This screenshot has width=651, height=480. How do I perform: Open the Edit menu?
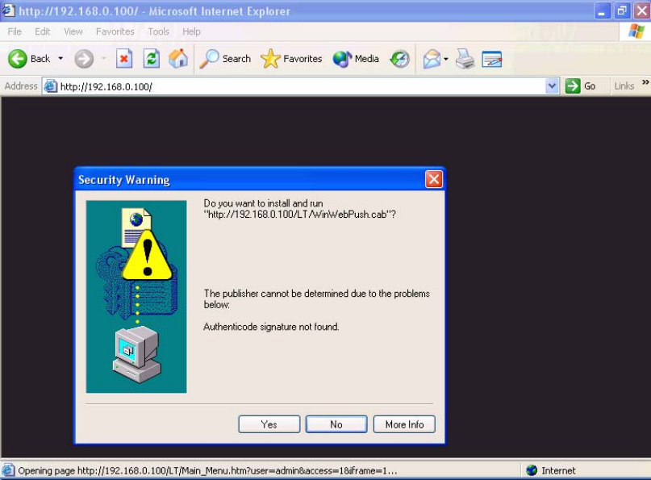[42, 31]
